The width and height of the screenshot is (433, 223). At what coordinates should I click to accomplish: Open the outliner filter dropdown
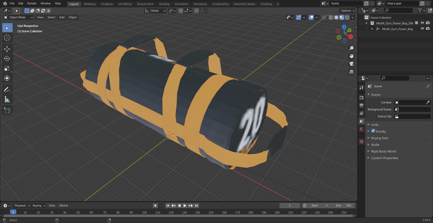click(x=422, y=10)
